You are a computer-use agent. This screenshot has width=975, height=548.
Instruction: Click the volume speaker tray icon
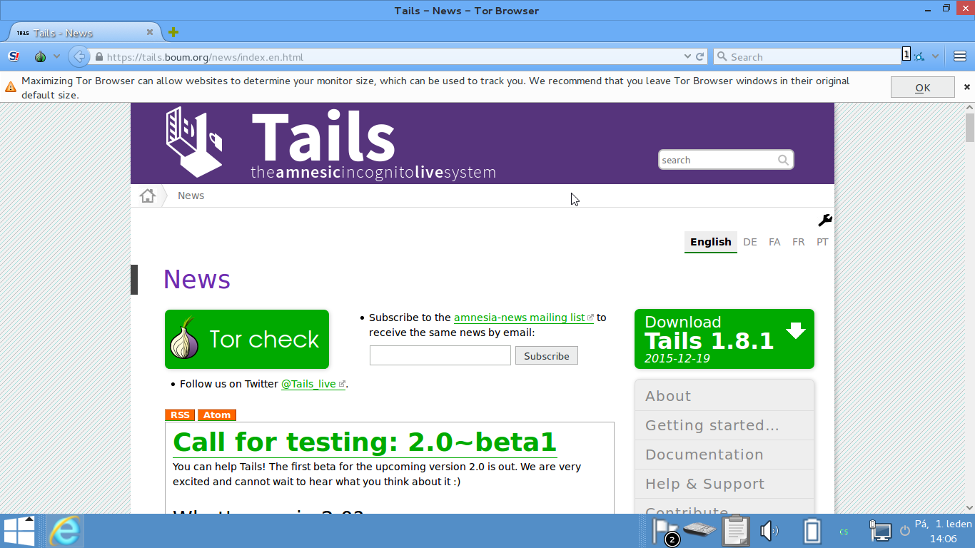click(x=769, y=531)
